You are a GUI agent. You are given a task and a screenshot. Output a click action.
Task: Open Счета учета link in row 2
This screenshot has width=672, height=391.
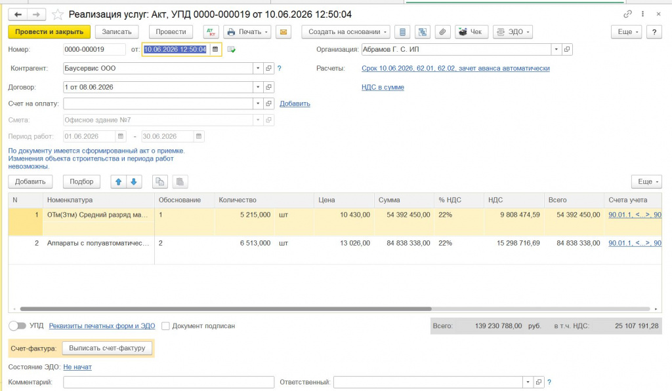click(635, 243)
